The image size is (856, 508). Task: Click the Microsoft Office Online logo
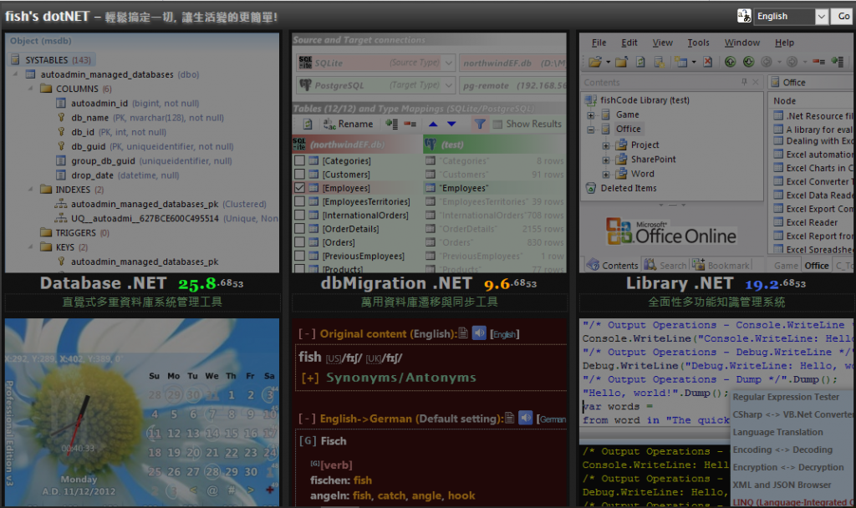671,231
